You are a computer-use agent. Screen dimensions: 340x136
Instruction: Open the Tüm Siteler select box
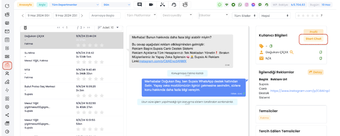(x=245, y=16)
